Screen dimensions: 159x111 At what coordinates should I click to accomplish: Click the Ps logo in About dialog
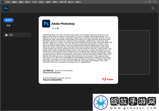(x=46, y=24)
